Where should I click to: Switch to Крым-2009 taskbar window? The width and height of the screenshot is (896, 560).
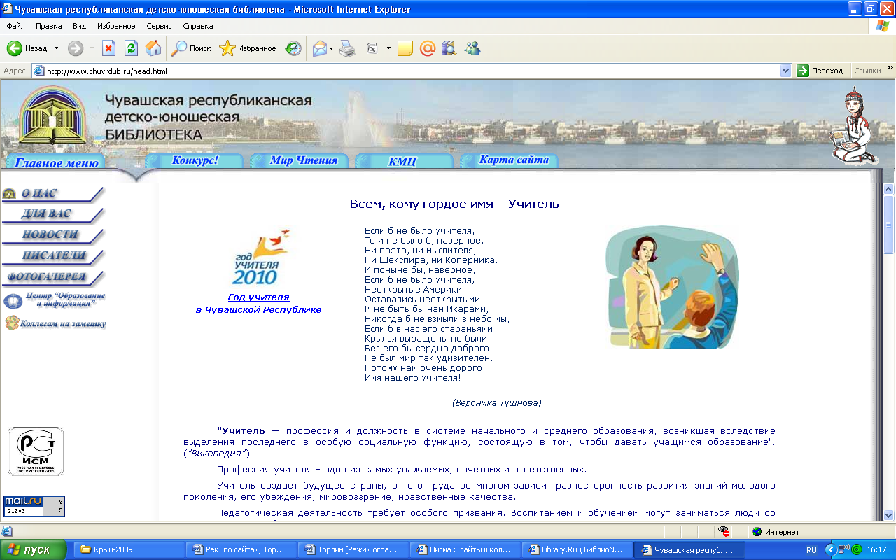point(128,549)
